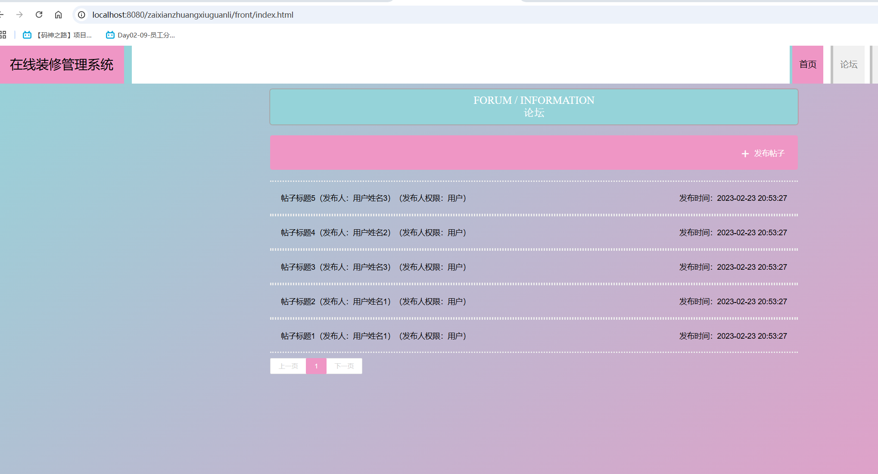The width and height of the screenshot is (878, 474).
Task: Go to next page with 下一页
Action: pos(344,366)
